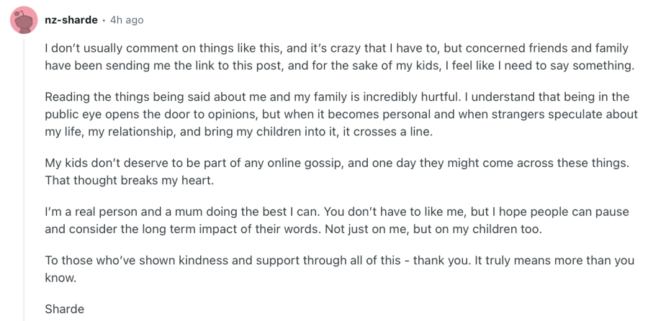
Task: Click the paragraph beginning "To those who've shown kindness"
Action: point(339,269)
